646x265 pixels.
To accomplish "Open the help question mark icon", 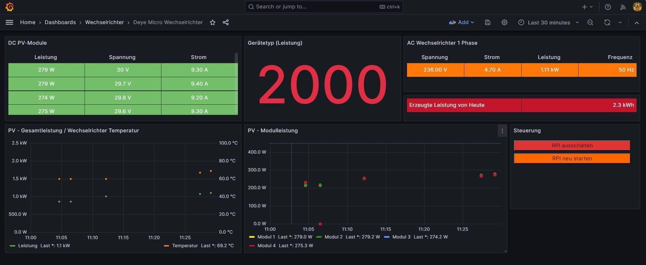I will (608, 7).
